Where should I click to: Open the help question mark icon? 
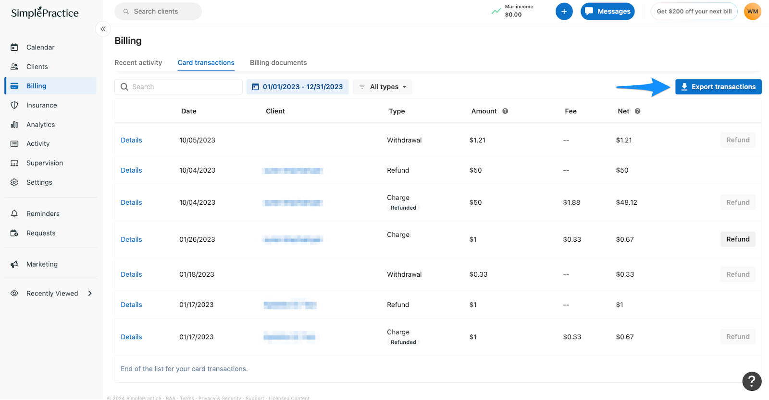(752, 381)
